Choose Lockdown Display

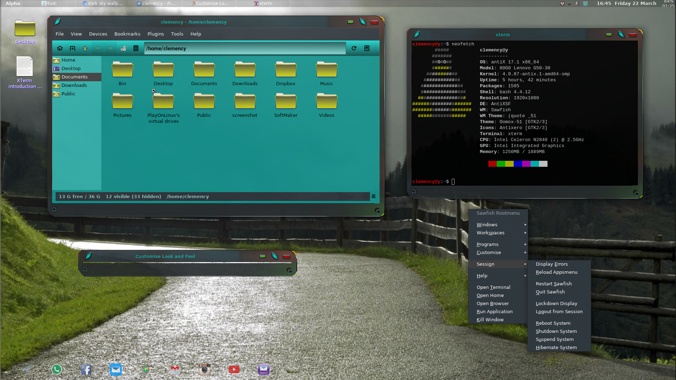(x=559, y=303)
